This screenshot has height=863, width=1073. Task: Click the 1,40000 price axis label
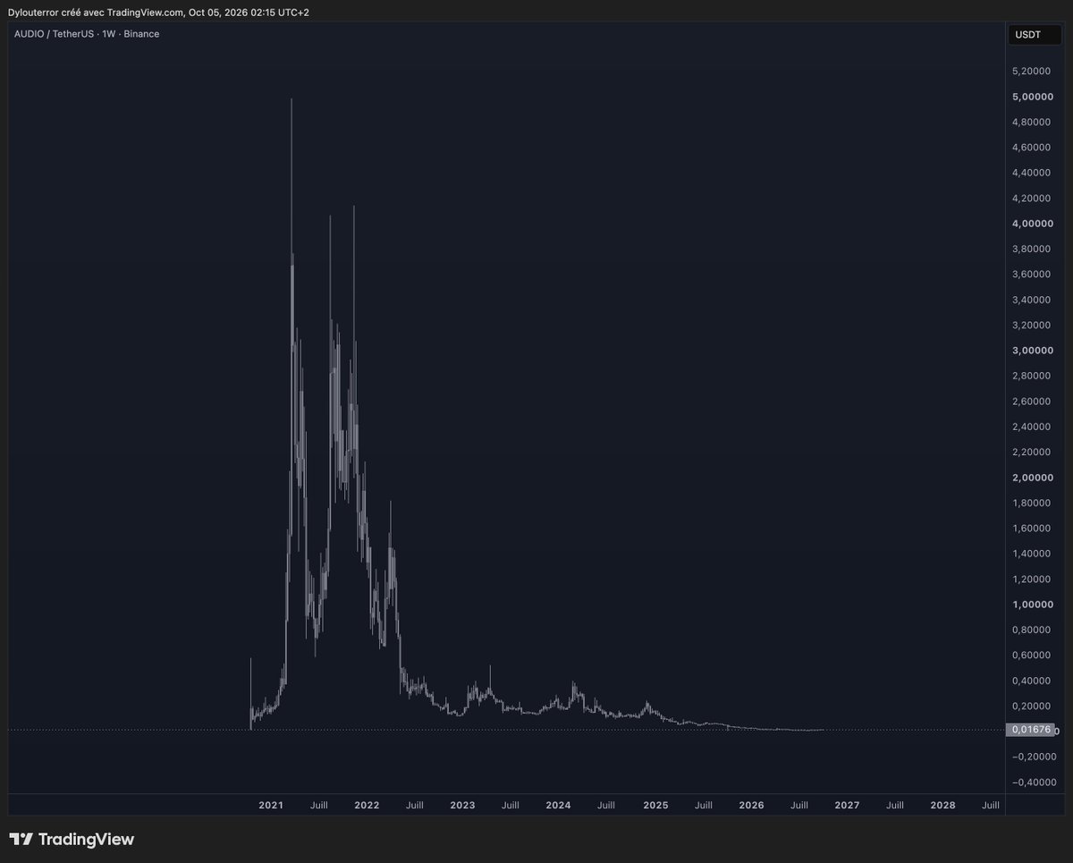1033,554
